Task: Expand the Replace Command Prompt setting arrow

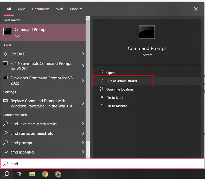Action: [x=83, y=103]
